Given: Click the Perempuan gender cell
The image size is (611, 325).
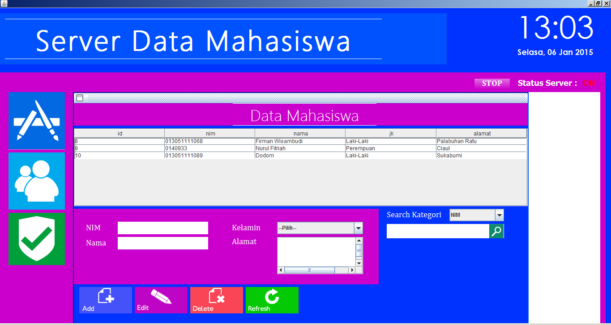Looking at the screenshot, I should click(x=391, y=148).
